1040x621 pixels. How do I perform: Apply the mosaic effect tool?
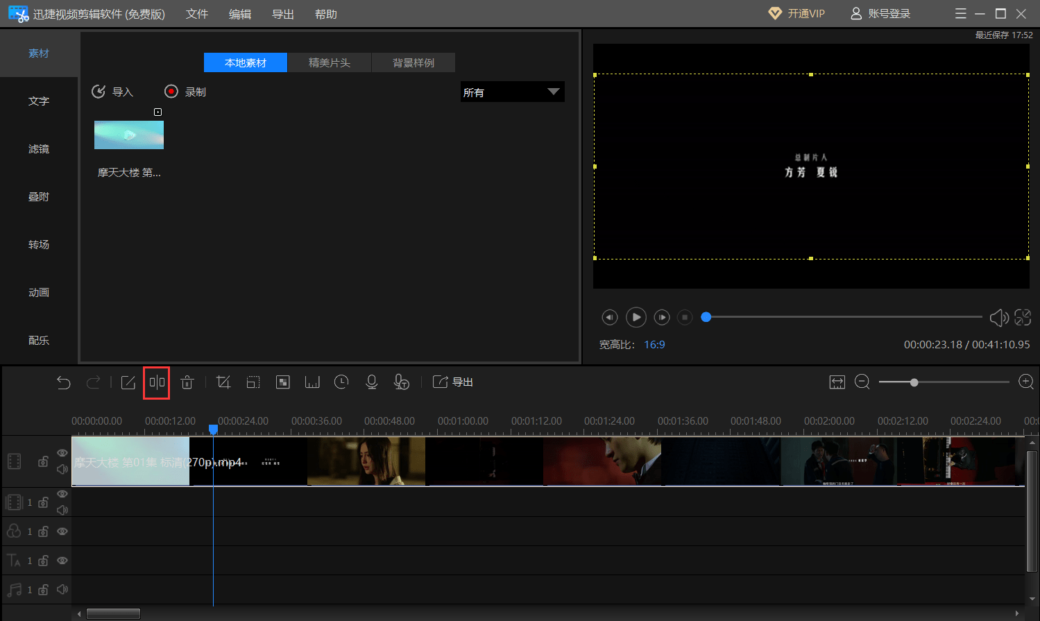tap(283, 382)
